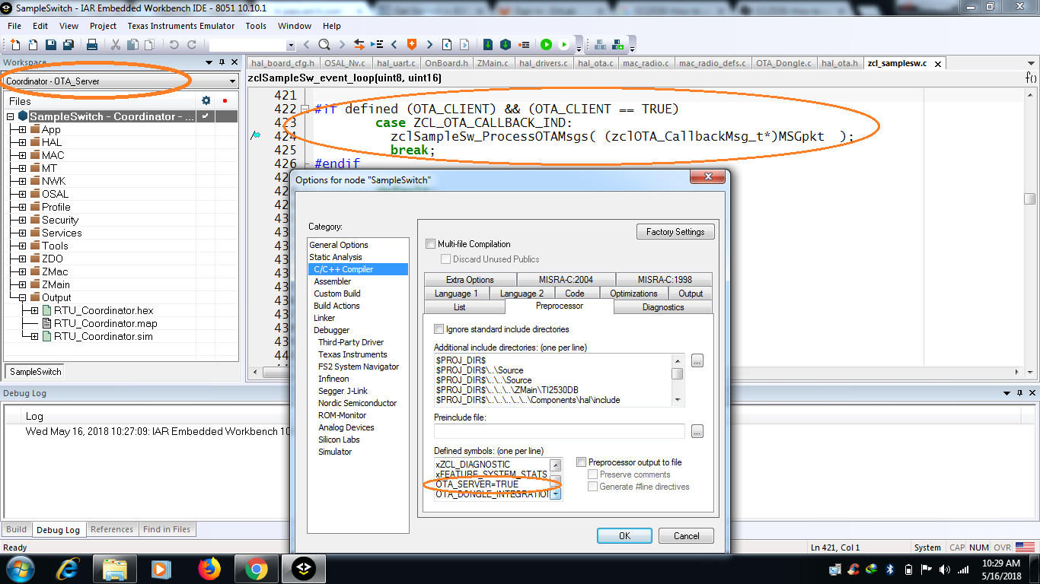Screen dimensions: 1040x584
Task: Click the Open file toolbar icon
Action: 32,45
